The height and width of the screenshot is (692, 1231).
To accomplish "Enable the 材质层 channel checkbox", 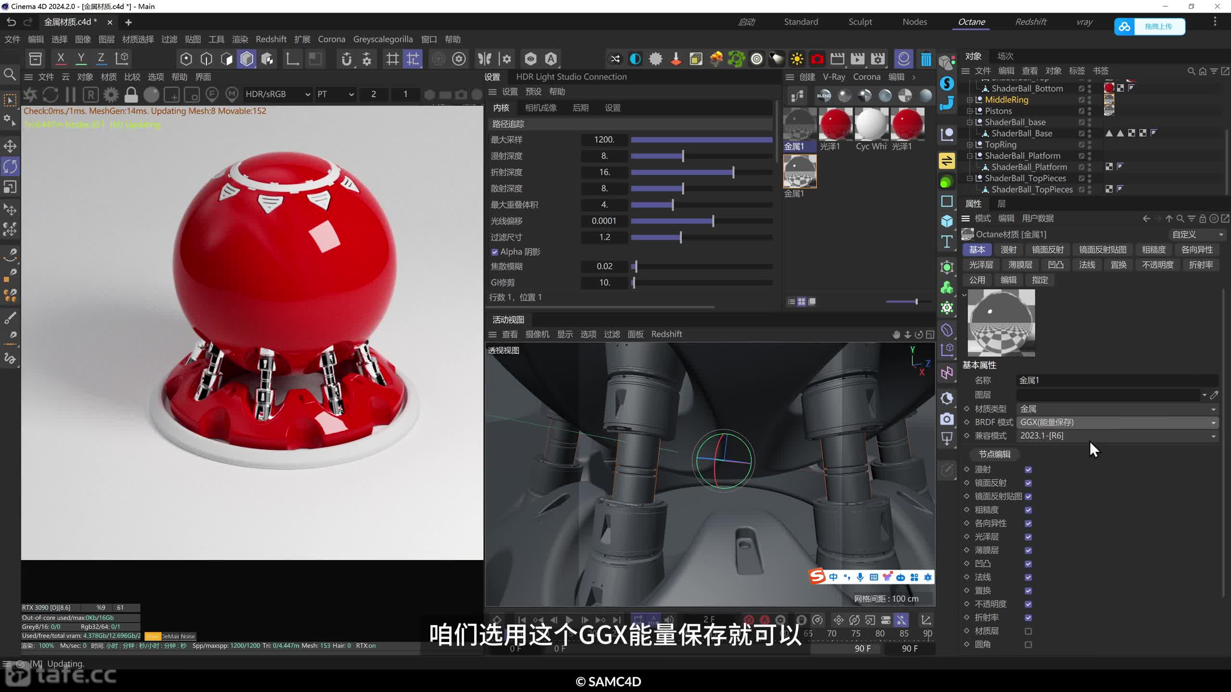I will 1028,631.
